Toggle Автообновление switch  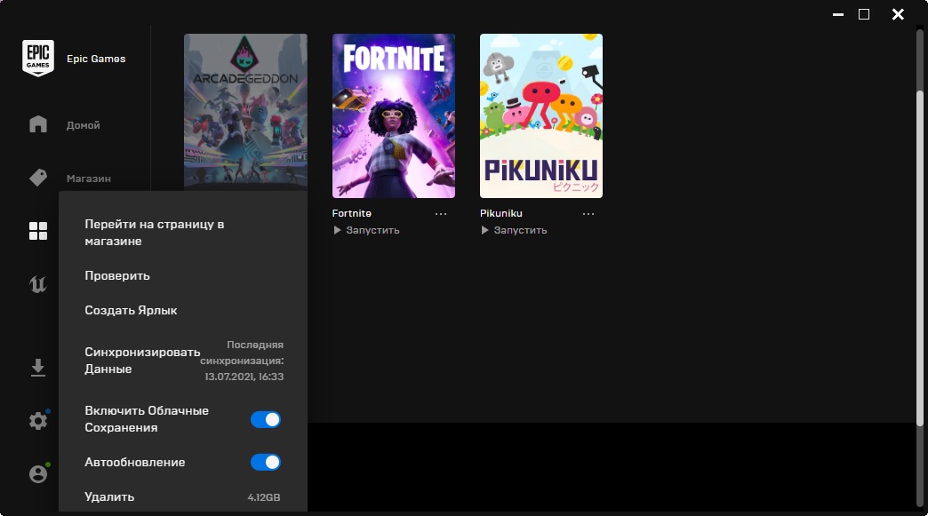point(265,462)
